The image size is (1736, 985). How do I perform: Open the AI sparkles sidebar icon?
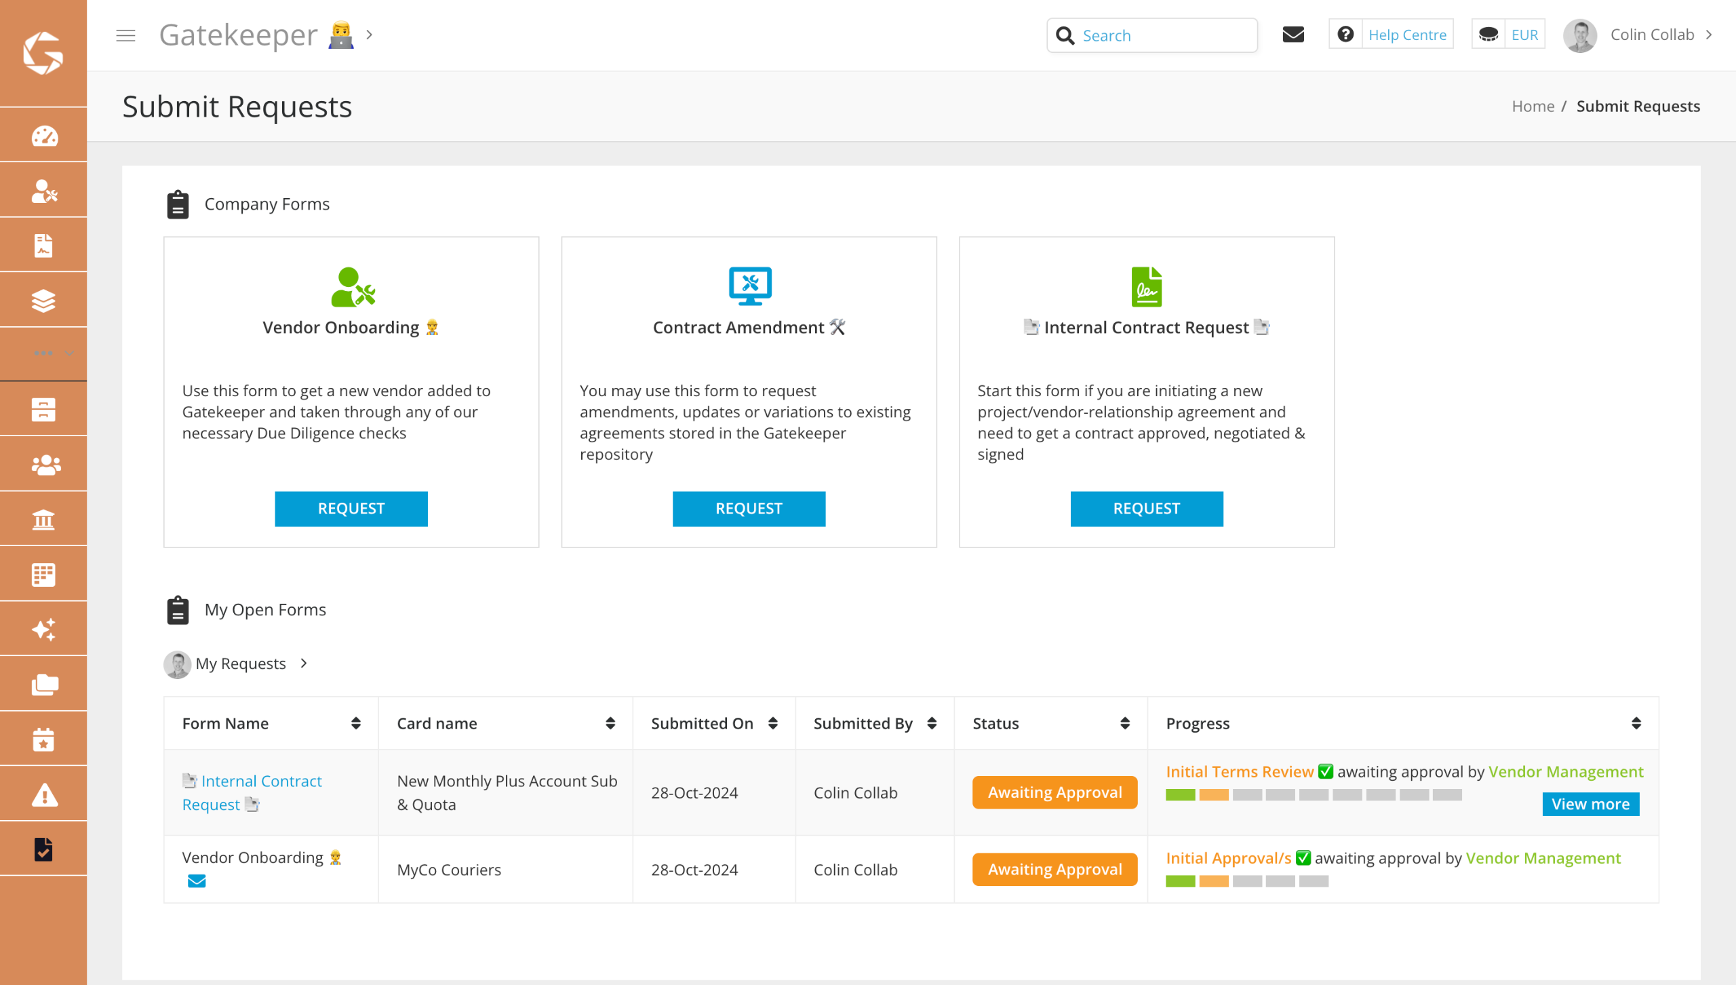pyautogui.click(x=44, y=630)
